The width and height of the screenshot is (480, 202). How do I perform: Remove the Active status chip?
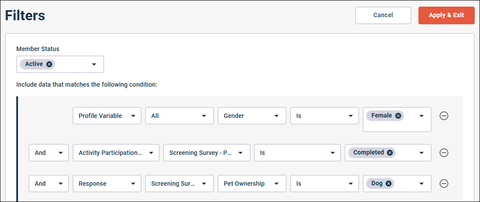49,64
